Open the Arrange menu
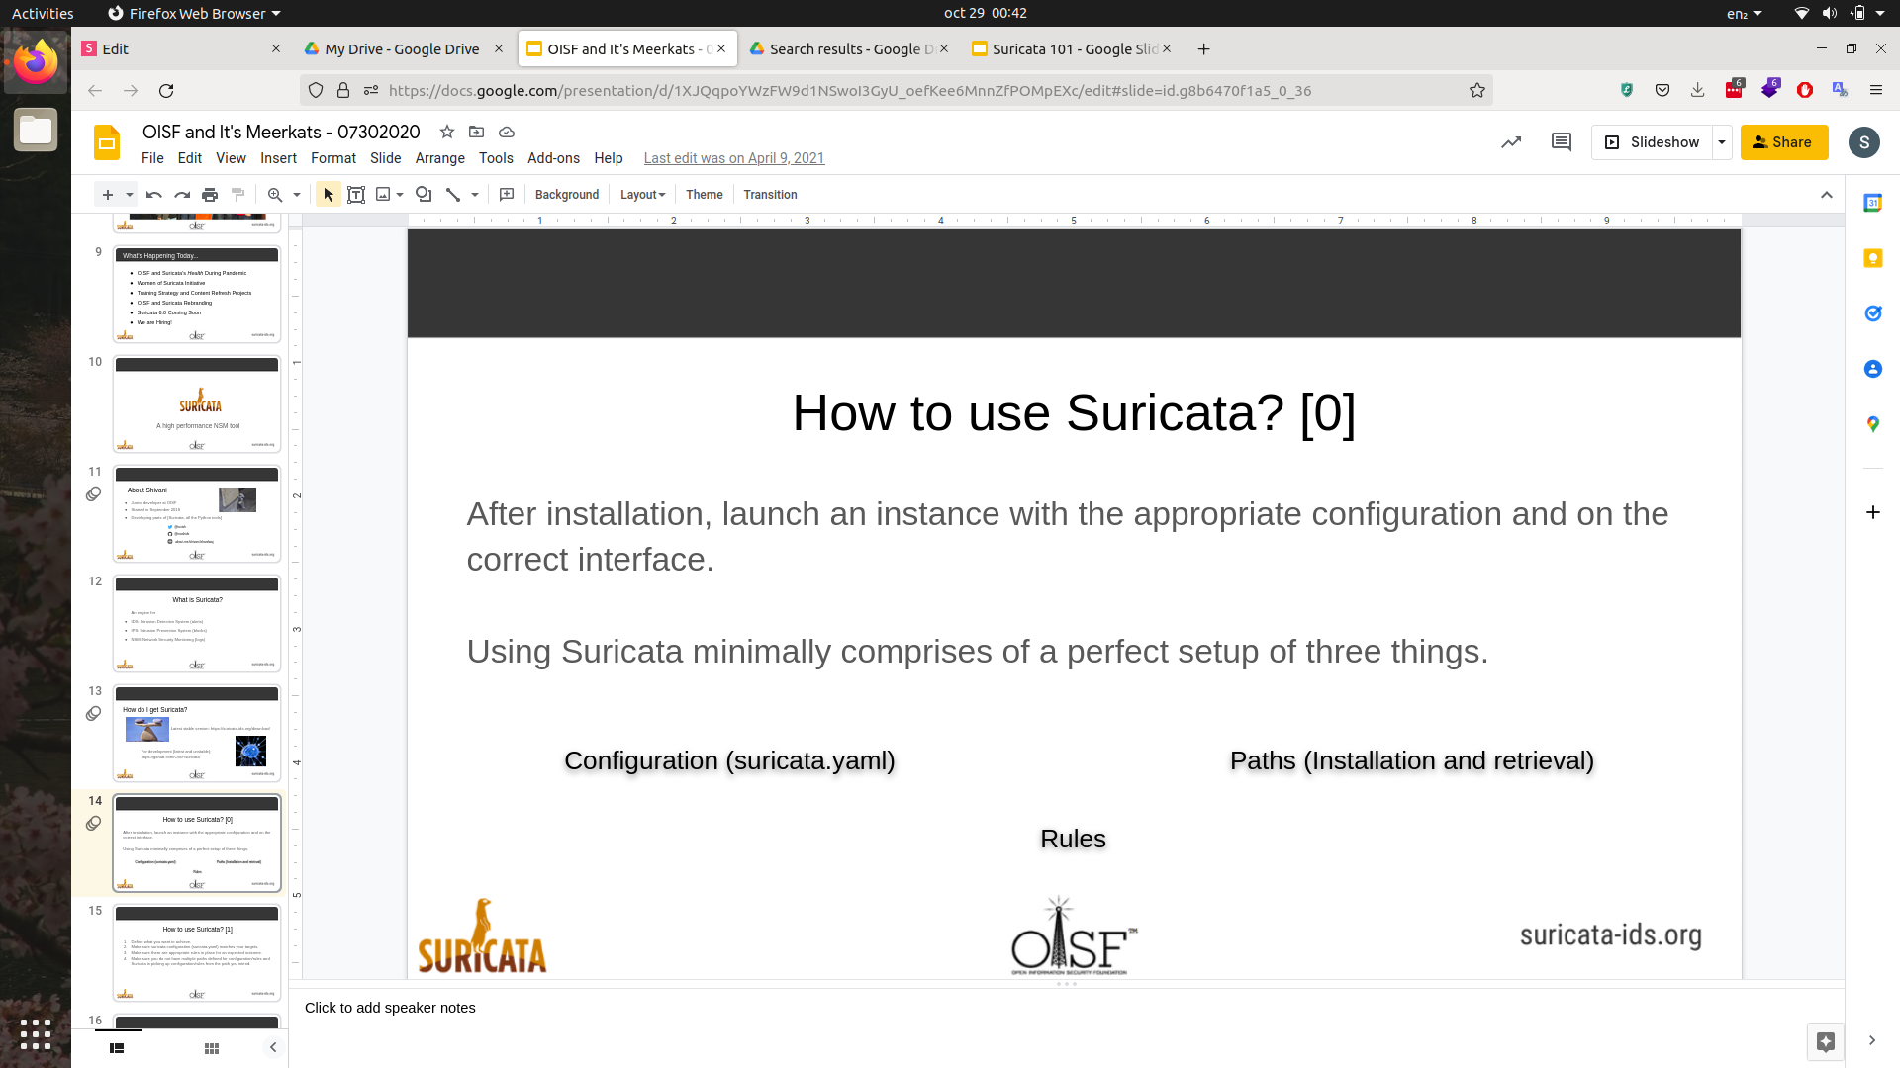This screenshot has width=1900, height=1068. (439, 158)
